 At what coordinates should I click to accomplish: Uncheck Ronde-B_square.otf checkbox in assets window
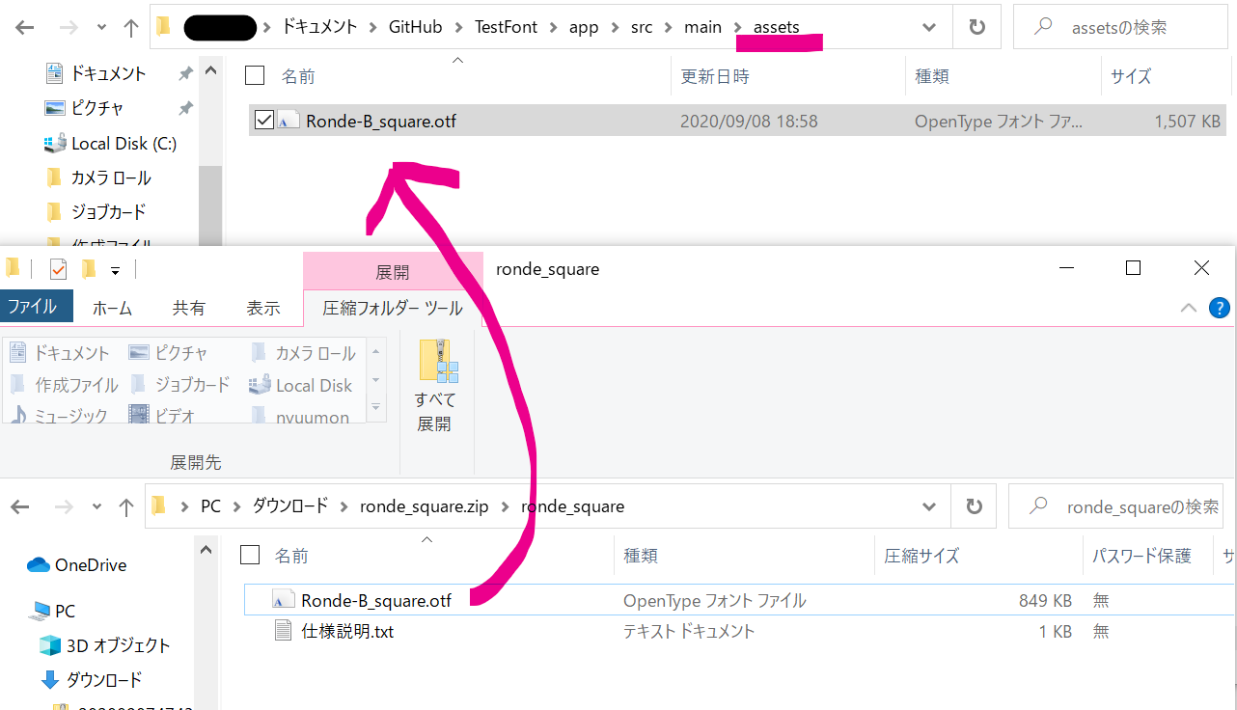point(263,121)
